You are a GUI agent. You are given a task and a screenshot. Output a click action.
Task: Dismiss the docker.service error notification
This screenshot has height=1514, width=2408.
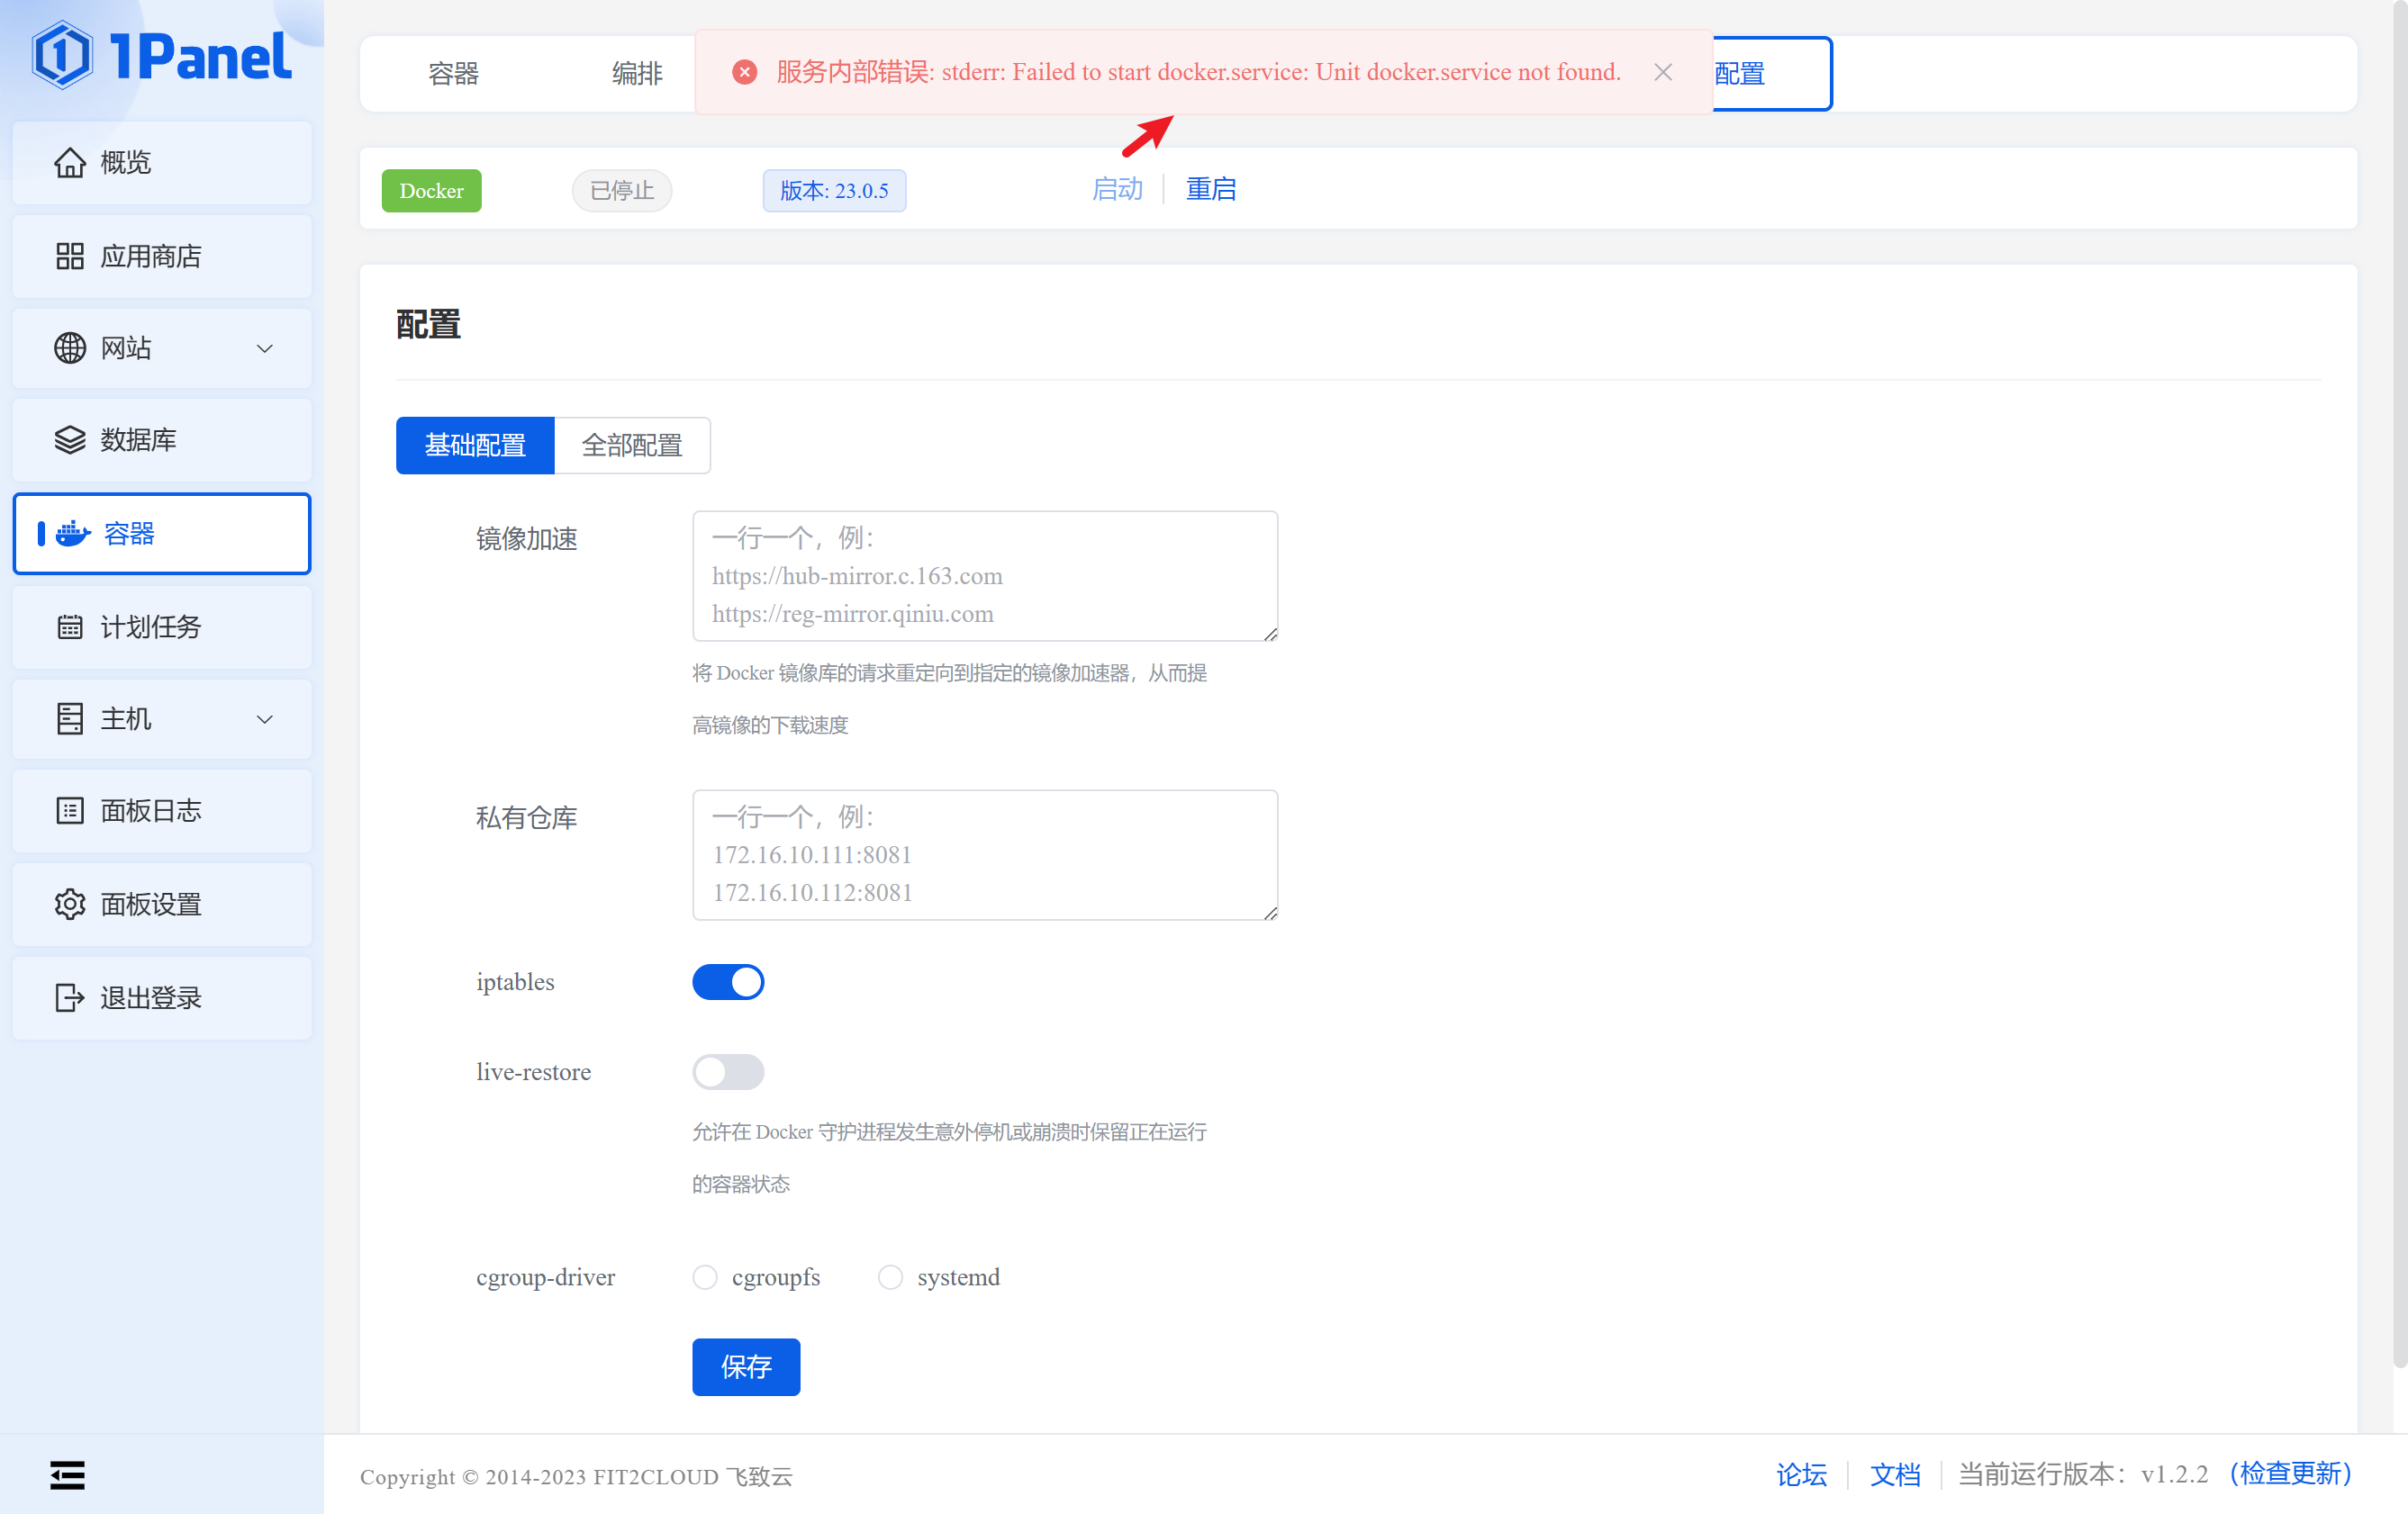(1662, 72)
